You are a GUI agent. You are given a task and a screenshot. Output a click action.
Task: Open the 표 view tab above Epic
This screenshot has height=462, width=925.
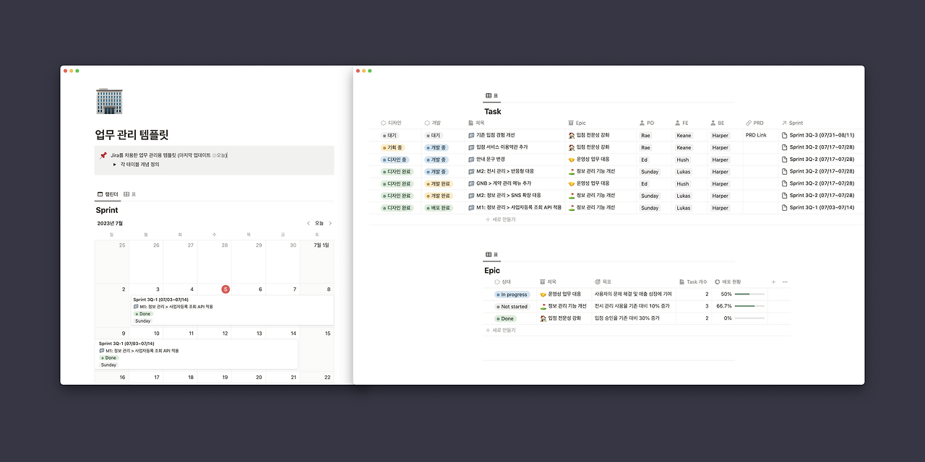pyautogui.click(x=492, y=254)
